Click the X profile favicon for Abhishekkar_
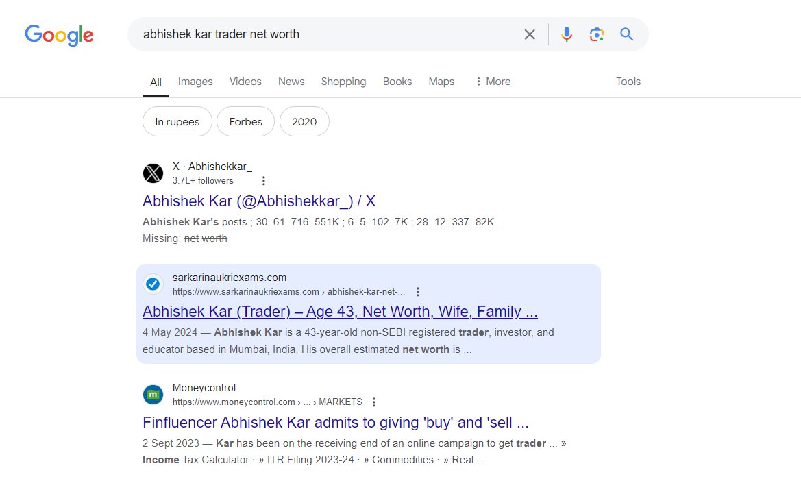This screenshot has width=801, height=492. pos(153,173)
